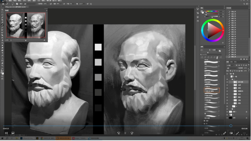
Task: Toggle the airbrush button beside the Flow field
Action: [64, 4]
